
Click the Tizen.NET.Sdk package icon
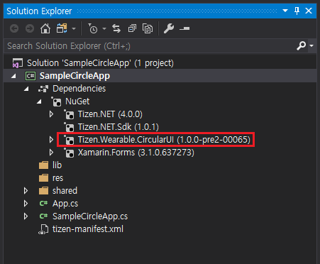point(69,127)
